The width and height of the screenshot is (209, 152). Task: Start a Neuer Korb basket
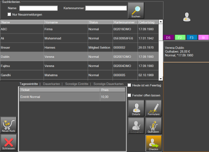click(8, 125)
